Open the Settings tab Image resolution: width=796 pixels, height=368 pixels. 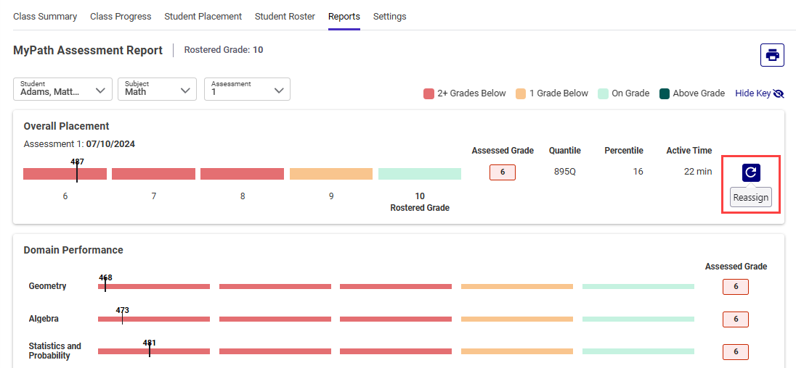coord(389,16)
